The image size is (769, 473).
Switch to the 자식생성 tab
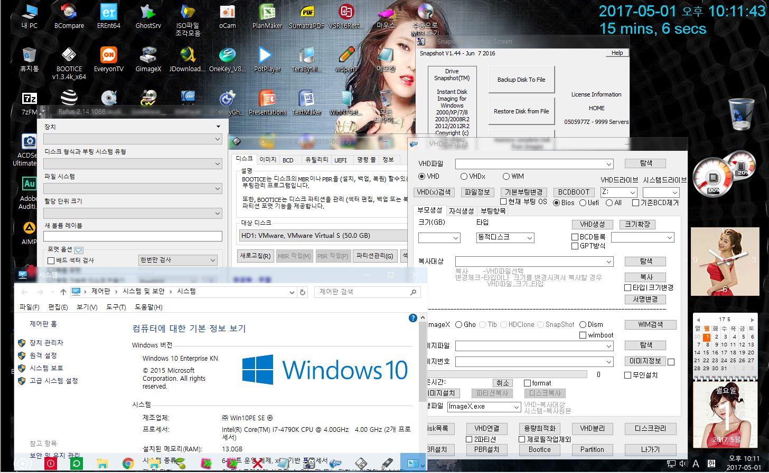pos(461,211)
